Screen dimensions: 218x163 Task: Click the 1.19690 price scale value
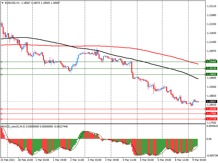pos(212,78)
